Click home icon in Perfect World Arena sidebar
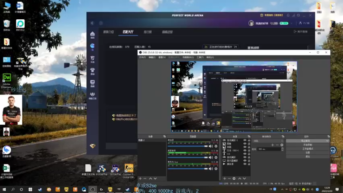The width and height of the screenshot is (343, 193). click(93, 34)
